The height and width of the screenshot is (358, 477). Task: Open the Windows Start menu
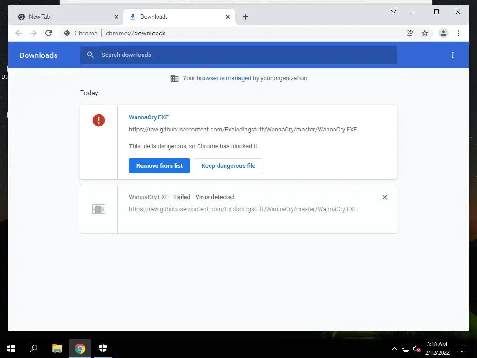[11, 349]
